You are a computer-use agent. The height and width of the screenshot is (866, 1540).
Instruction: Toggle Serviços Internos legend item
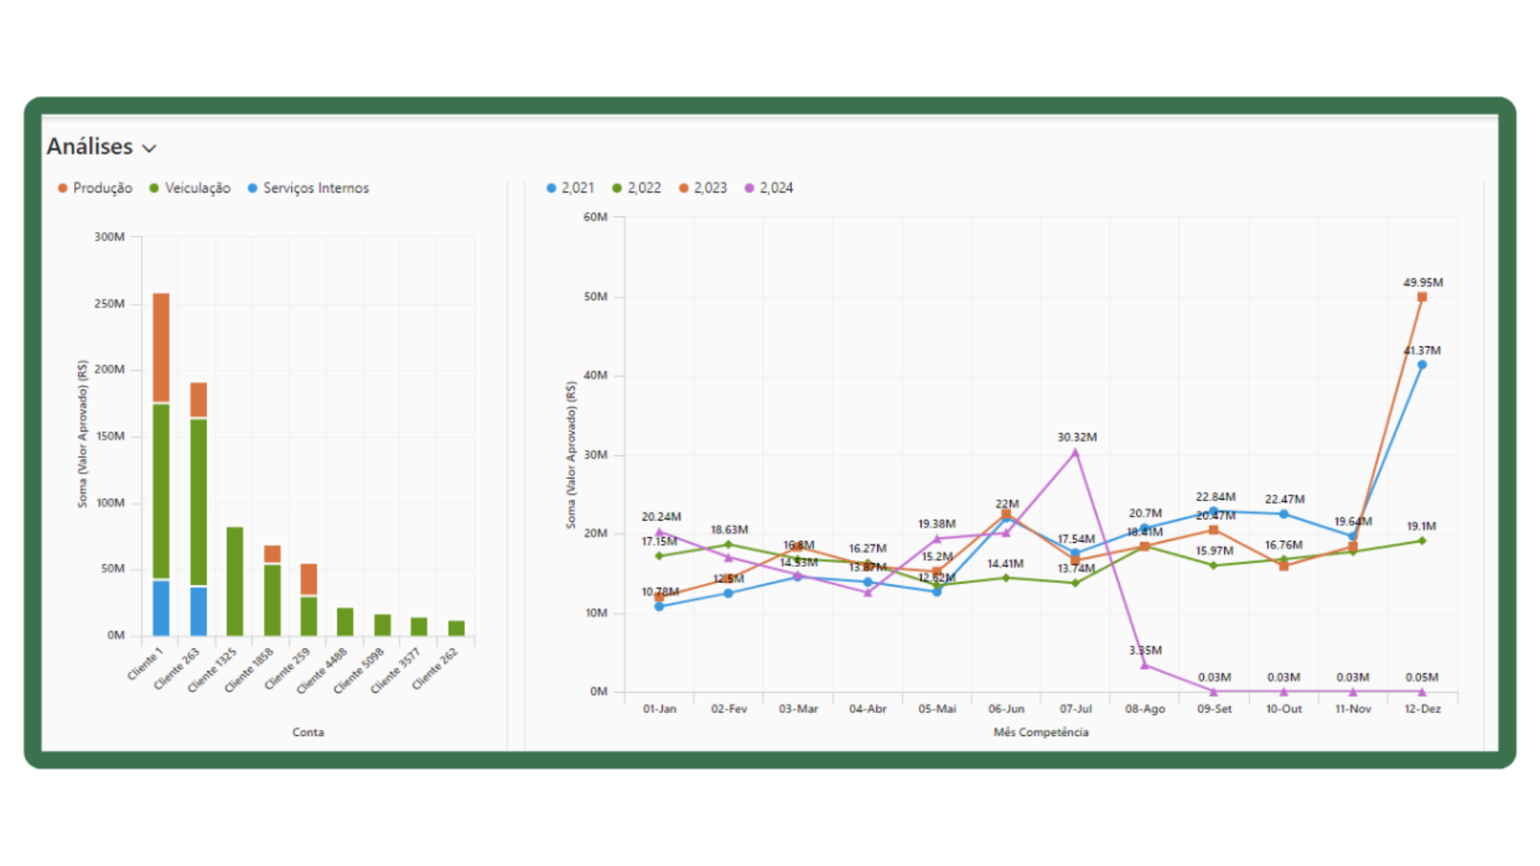click(308, 188)
